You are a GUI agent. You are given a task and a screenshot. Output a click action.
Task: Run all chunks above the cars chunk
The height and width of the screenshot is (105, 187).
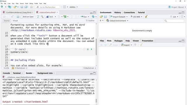click(x=88, y=49)
